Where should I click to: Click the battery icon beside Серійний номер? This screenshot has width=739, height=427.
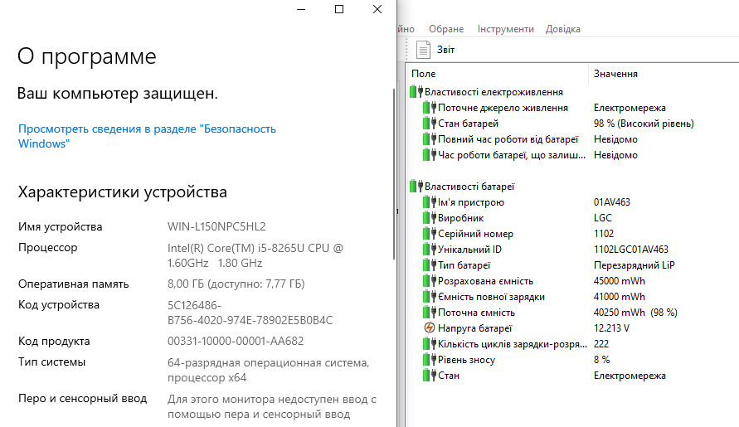(429, 234)
